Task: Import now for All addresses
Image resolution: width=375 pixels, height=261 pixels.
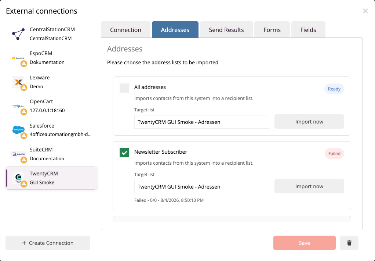Action: (309, 122)
